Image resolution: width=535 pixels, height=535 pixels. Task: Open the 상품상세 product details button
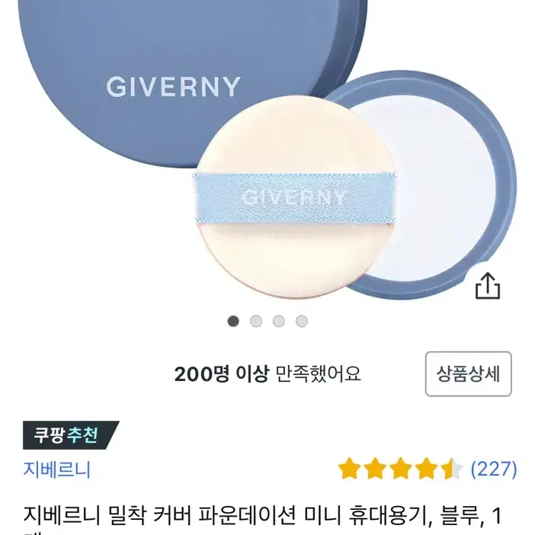(468, 373)
